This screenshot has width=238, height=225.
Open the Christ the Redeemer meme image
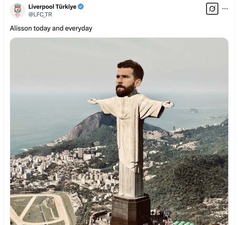click(119, 131)
